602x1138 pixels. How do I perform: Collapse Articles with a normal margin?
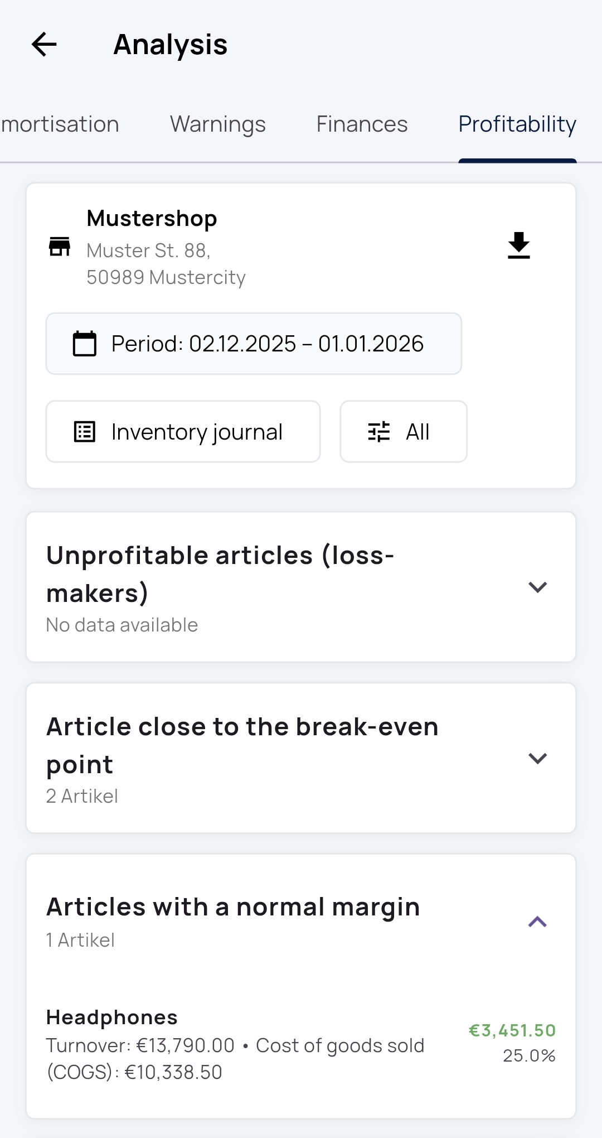click(x=537, y=922)
